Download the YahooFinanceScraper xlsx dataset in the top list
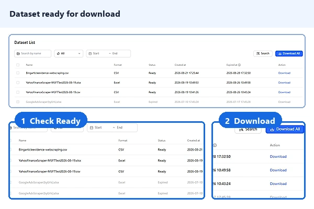 [284, 83]
